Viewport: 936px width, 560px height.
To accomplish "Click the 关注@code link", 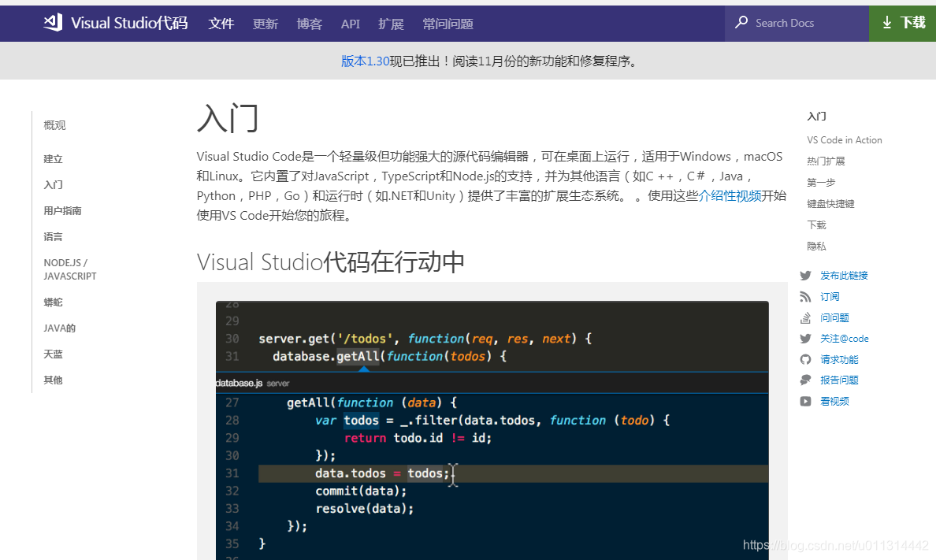I will (x=844, y=339).
